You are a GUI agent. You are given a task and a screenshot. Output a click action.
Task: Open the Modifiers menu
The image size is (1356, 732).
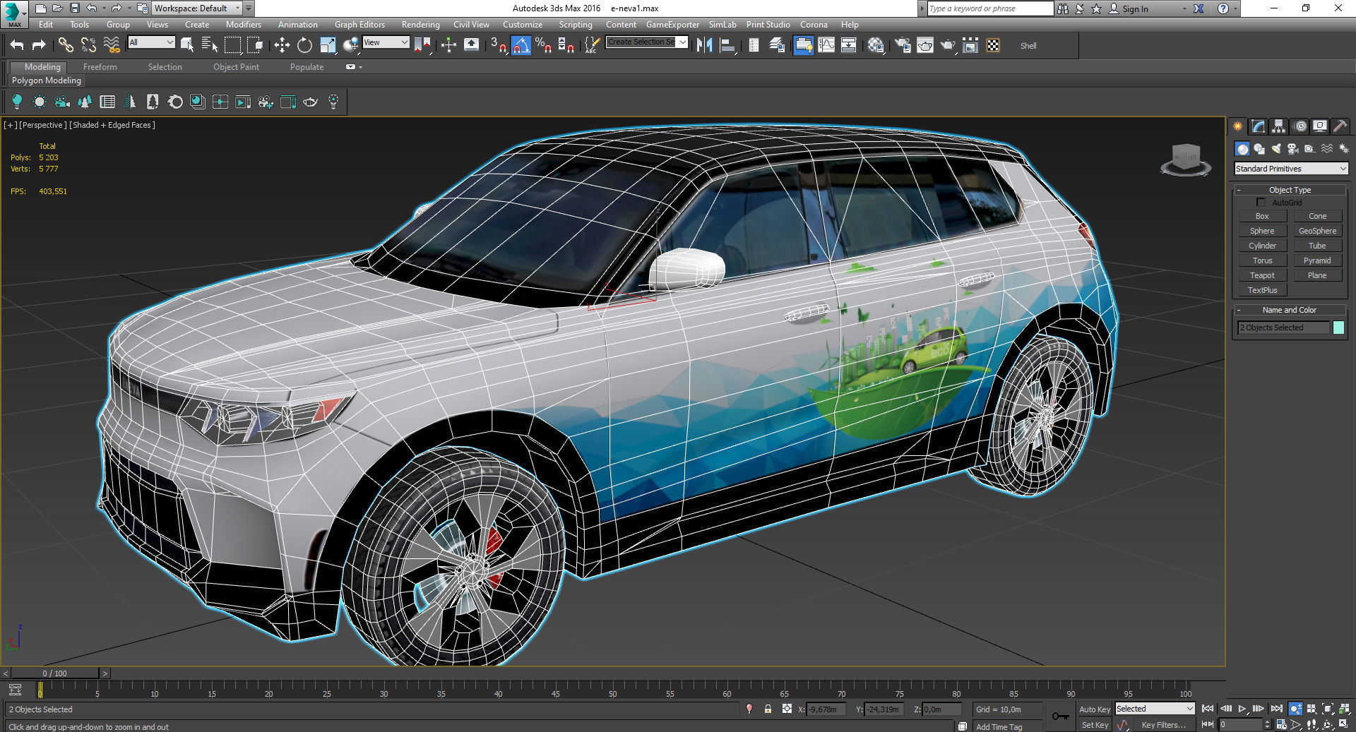coord(243,24)
